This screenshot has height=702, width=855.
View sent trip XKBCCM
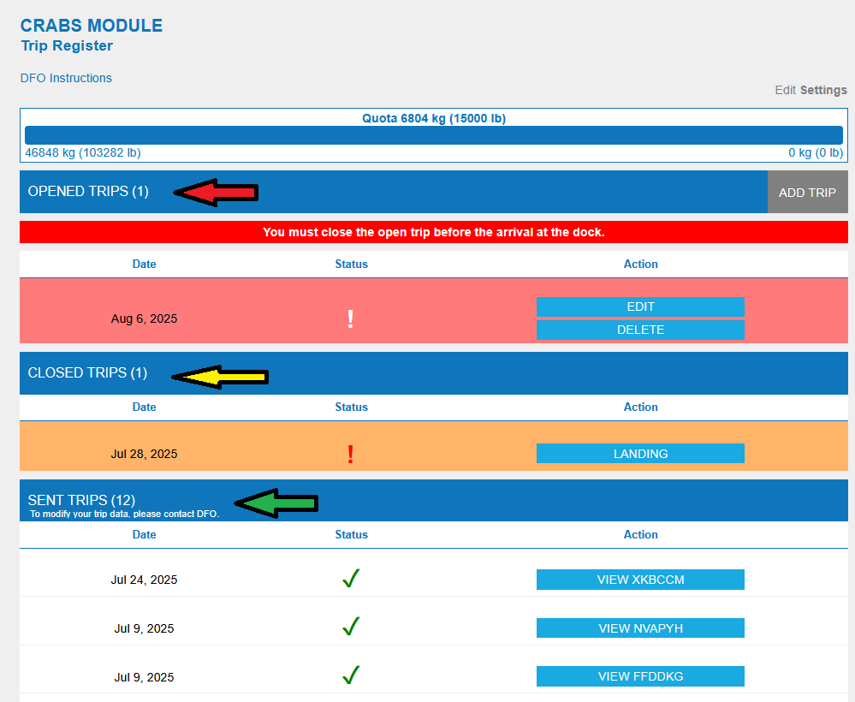pyautogui.click(x=640, y=580)
